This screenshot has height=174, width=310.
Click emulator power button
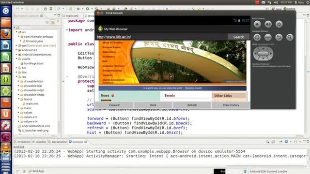[x=279, y=24]
